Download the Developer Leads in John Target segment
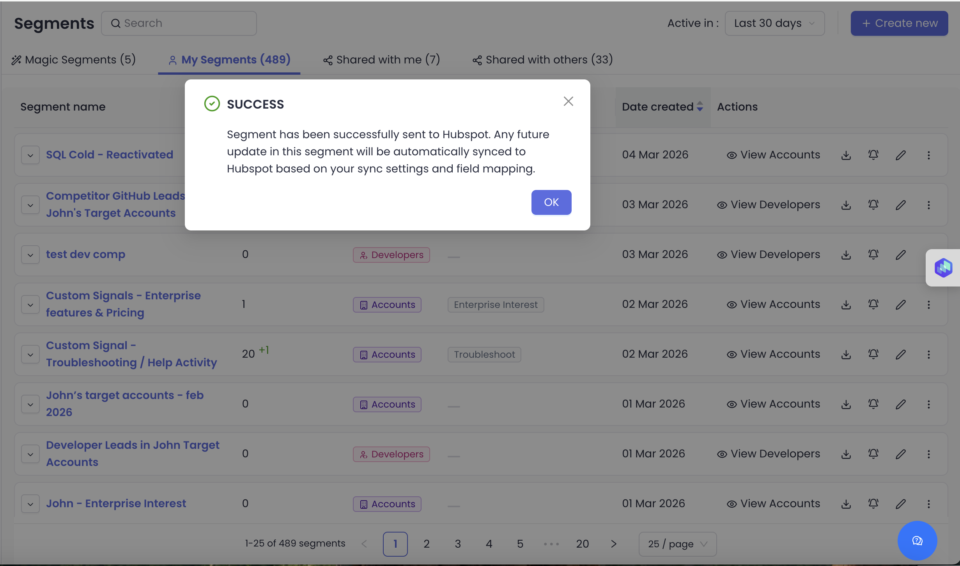Screen dimensions: 960x566 pos(846,454)
